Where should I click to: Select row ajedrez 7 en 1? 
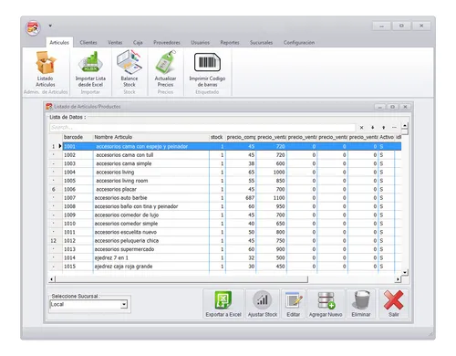pos(225,257)
